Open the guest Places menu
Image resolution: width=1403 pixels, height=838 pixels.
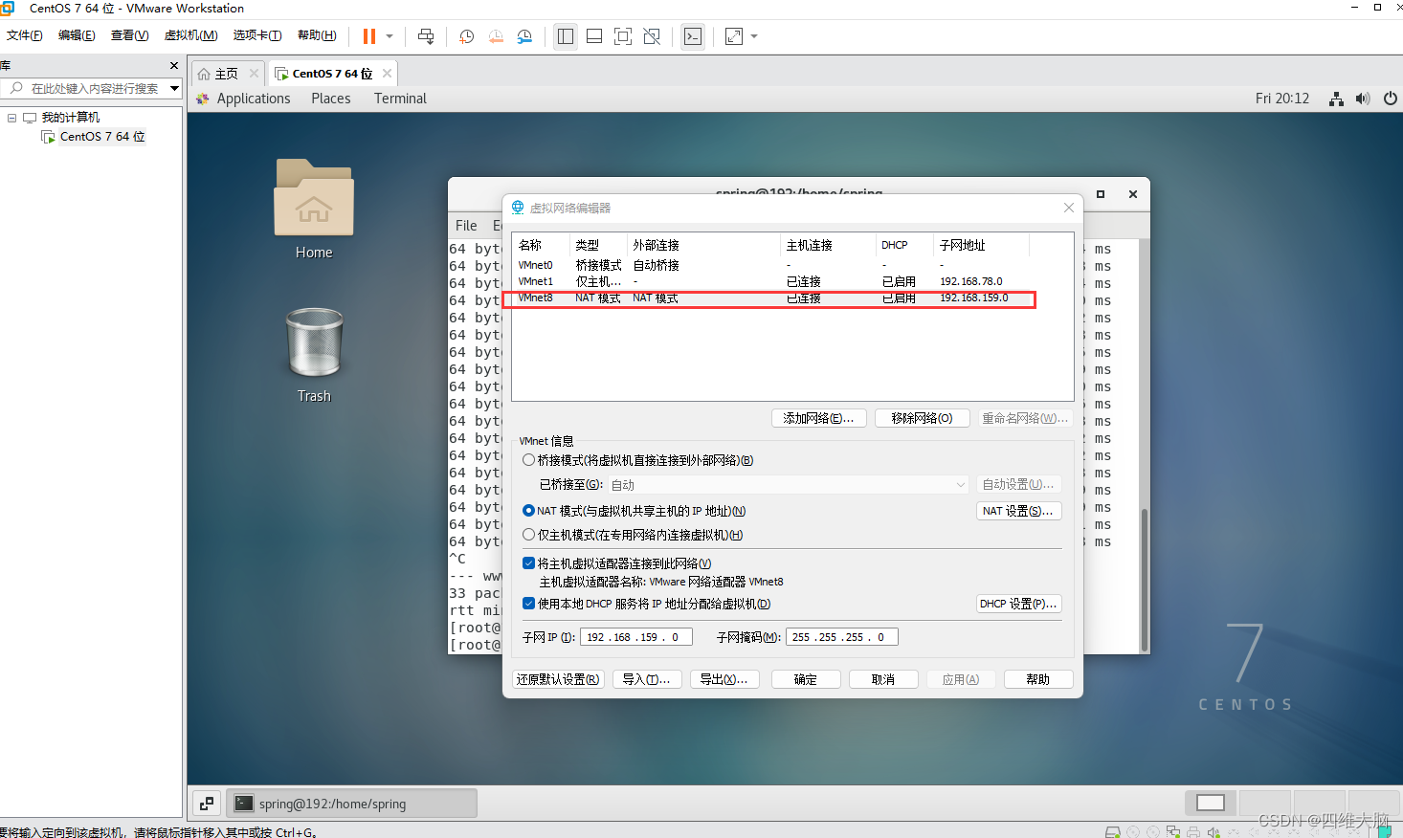(x=331, y=99)
